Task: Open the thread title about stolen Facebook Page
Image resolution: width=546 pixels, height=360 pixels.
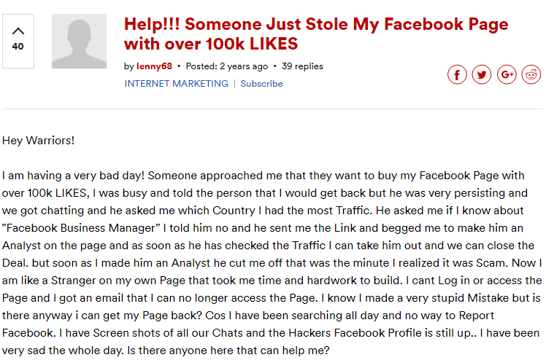Action: click(x=316, y=34)
